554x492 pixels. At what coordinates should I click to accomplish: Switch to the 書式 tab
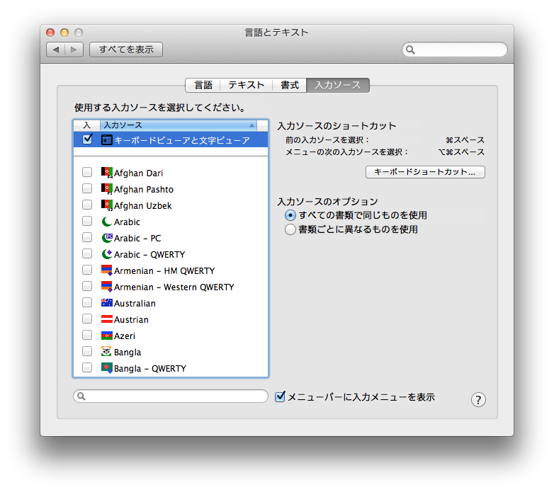[289, 85]
